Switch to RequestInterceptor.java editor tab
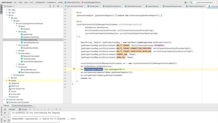 click(x=173, y=6)
